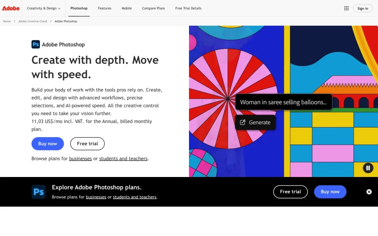The height and width of the screenshot is (236, 378).
Task: Go to Home breadcrumb
Action: [7, 21]
